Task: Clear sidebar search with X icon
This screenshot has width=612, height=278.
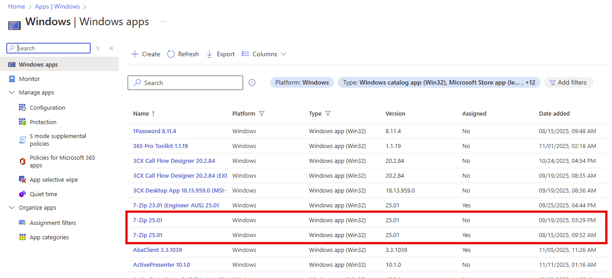Action: tap(98, 48)
